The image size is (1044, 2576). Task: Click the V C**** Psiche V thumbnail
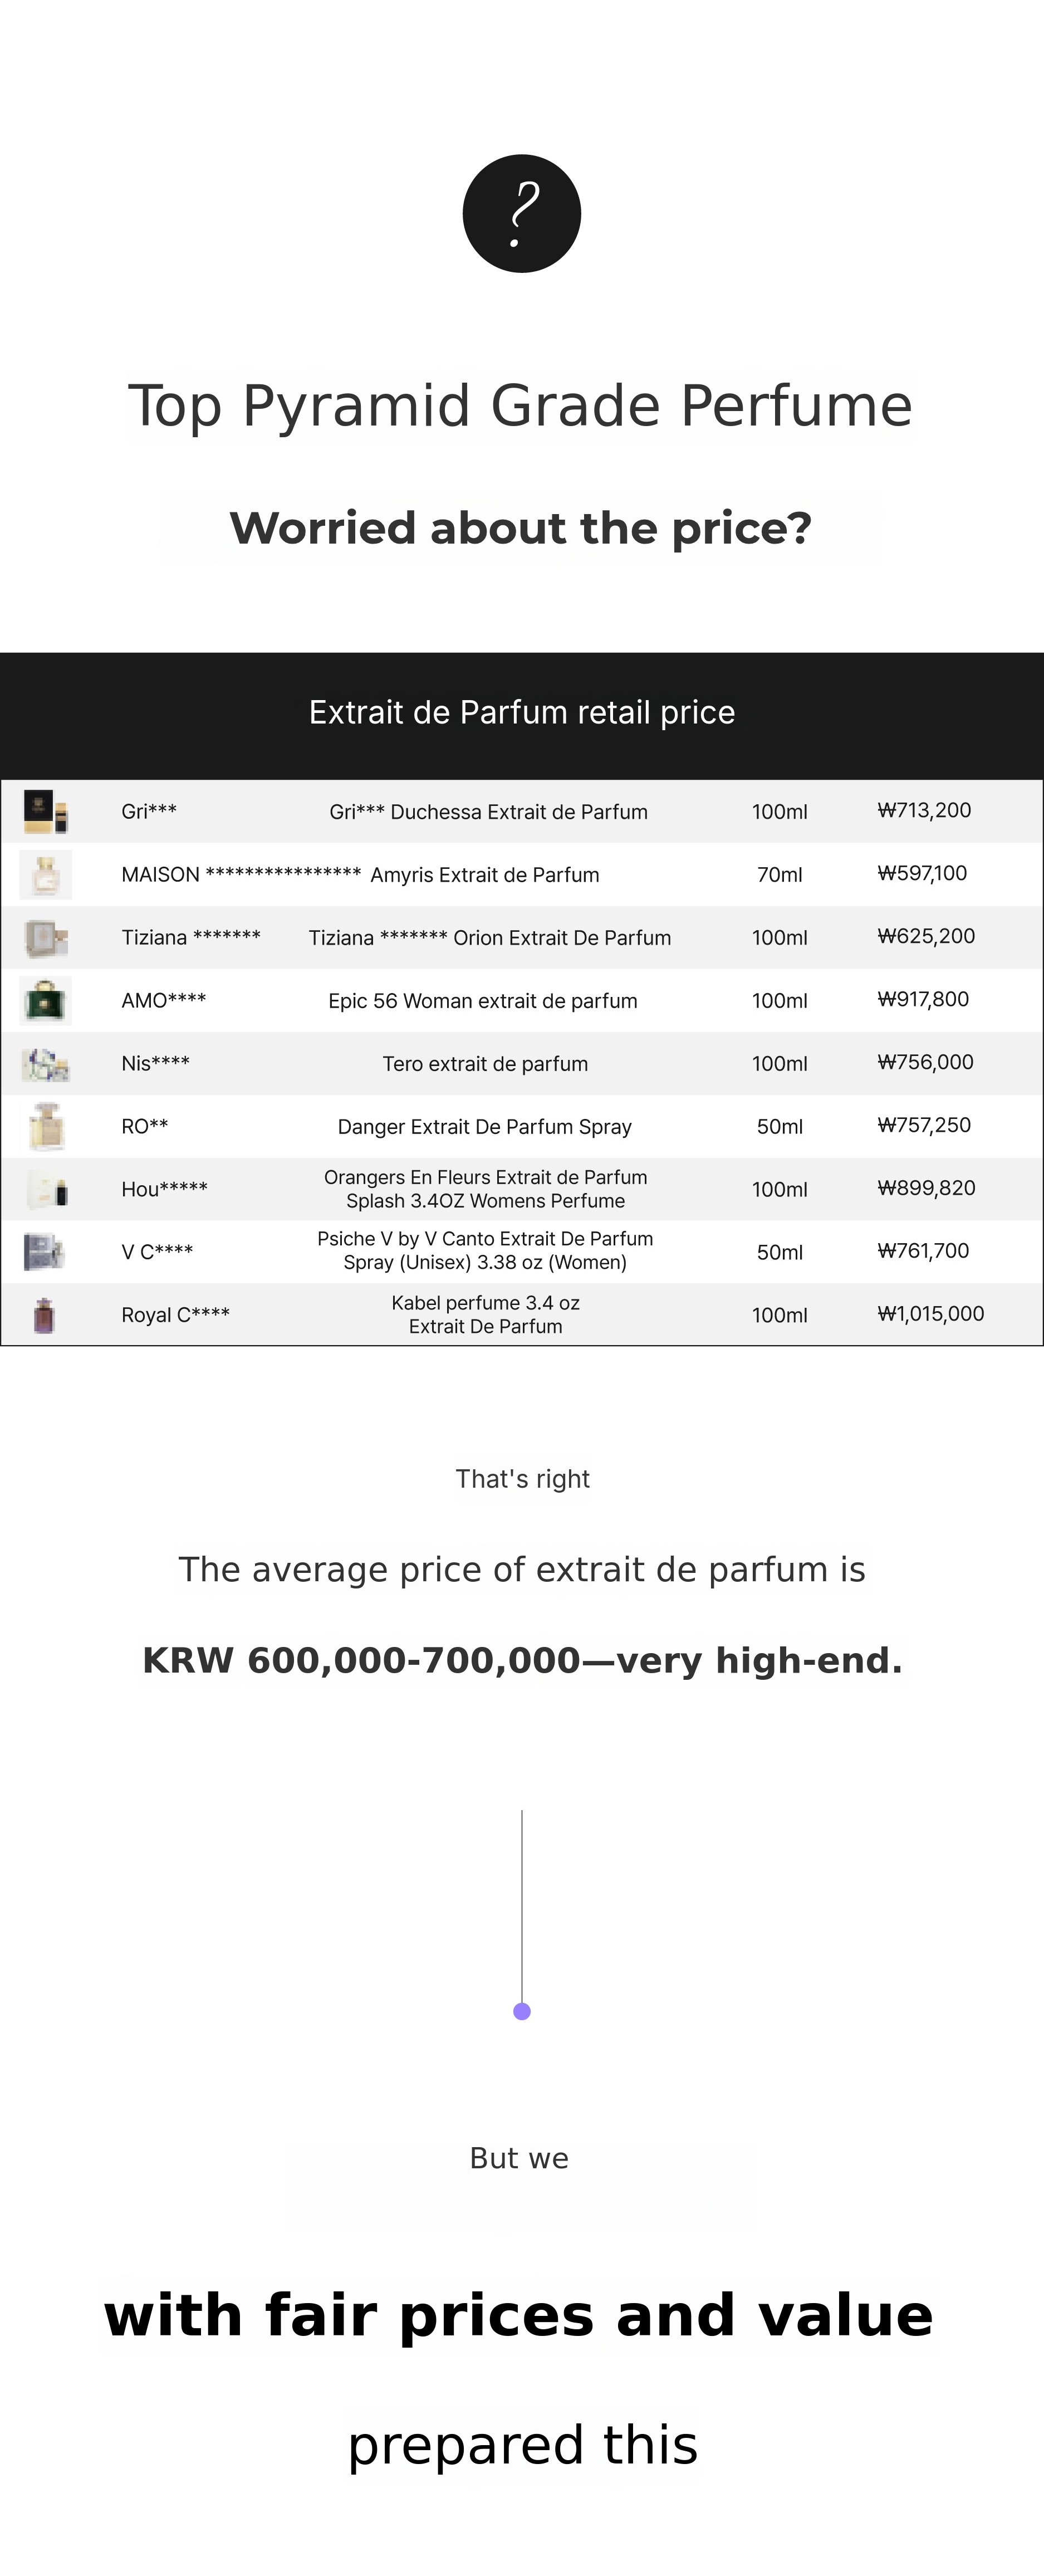pyautogui.click(x=44, y=1251)
